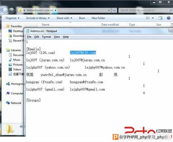This screenshot has width=173, height=142.
Task: Expand the view options dropdown arrow
Action: (153, 18)
